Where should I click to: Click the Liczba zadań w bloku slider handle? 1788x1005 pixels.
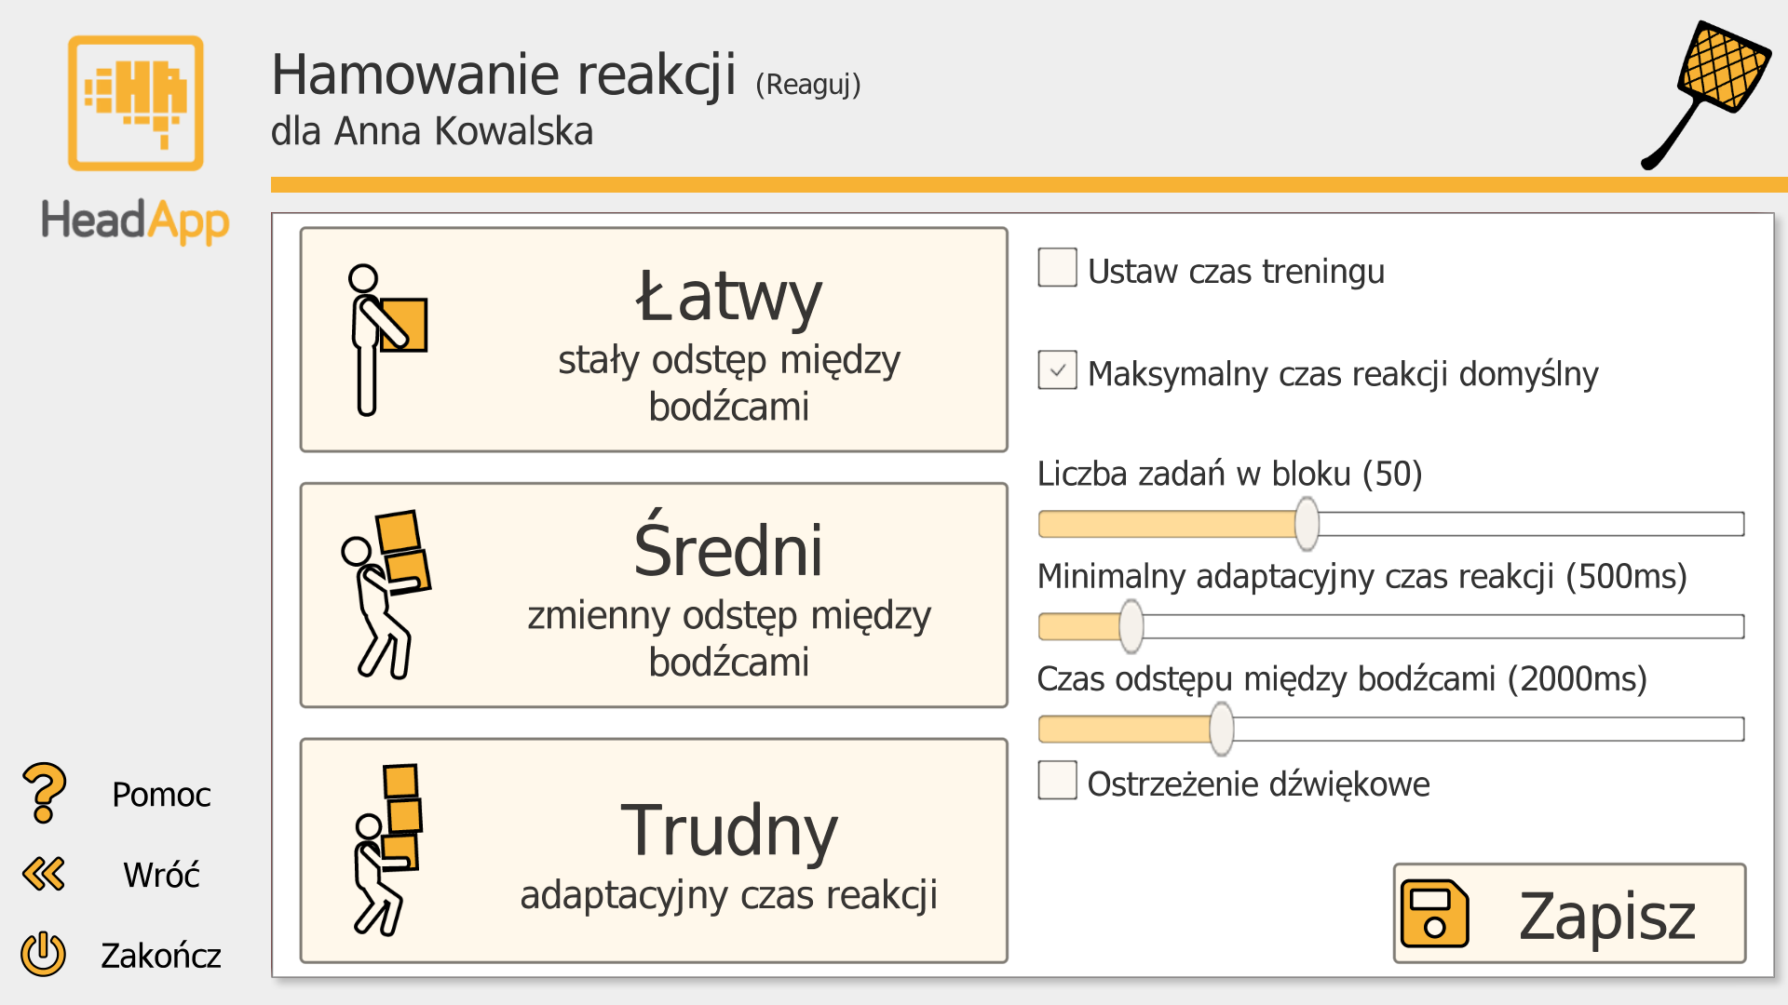(x=1307, y=524)
